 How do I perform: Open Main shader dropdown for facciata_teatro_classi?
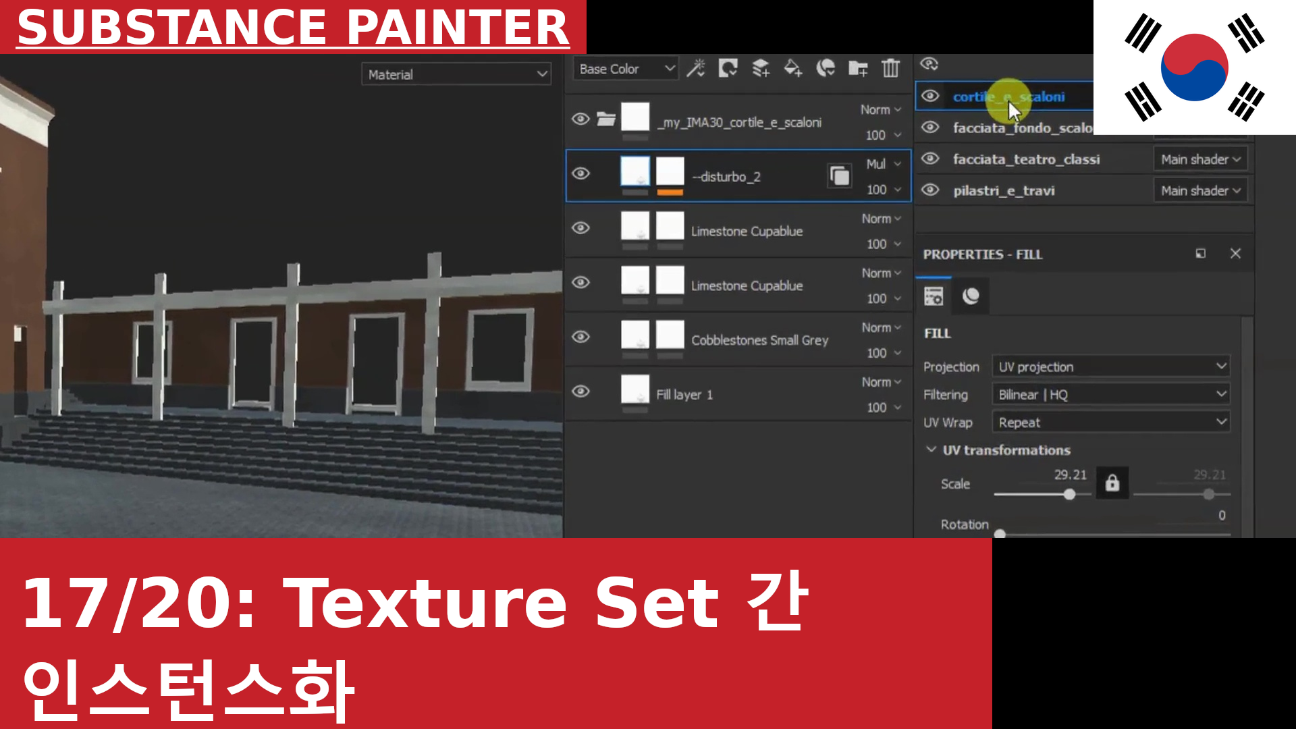pos(1200,160)
